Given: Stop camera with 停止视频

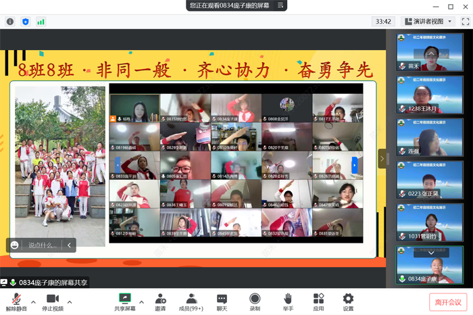Looking at the screenshot, I should [x=53, y=302].
